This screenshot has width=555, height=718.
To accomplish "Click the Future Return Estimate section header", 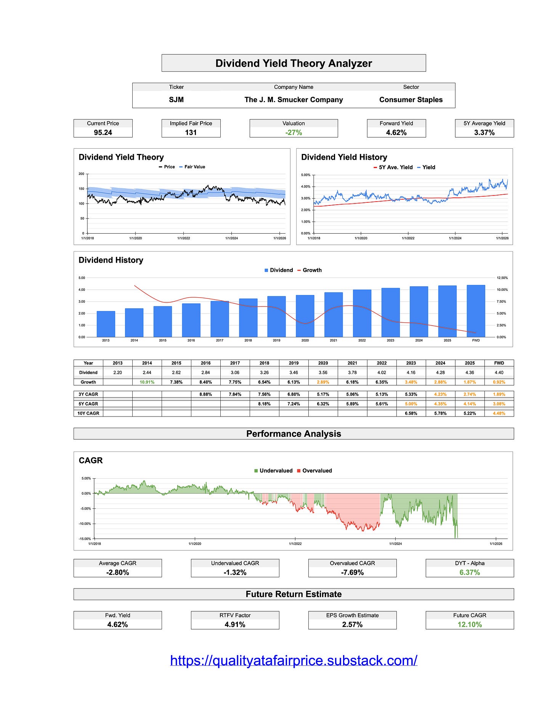I will pos(294,594).
